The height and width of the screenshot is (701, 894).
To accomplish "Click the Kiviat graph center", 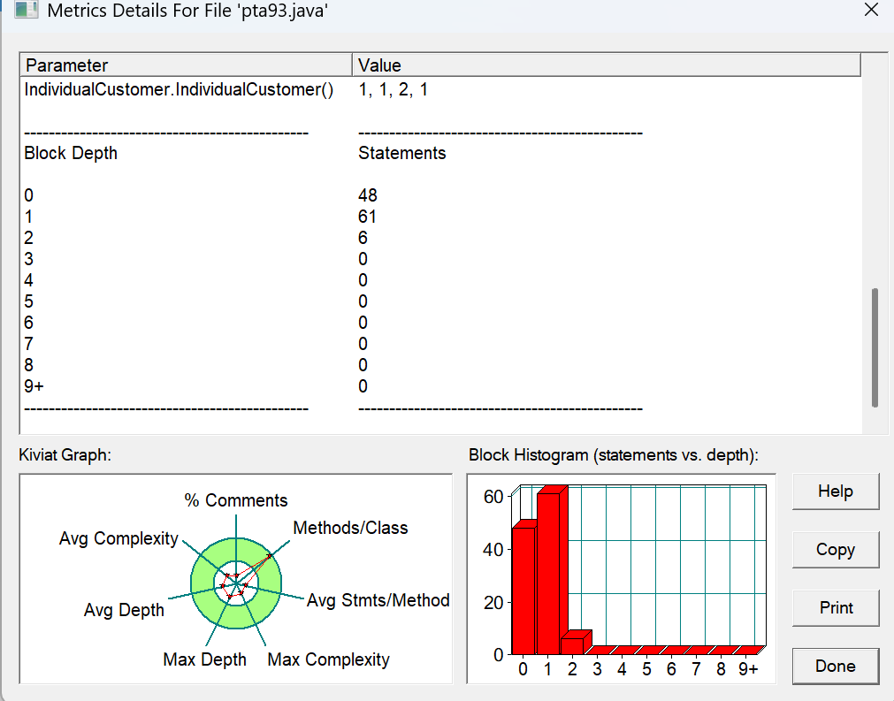I will pyautogui.click(x=236, y=583).
